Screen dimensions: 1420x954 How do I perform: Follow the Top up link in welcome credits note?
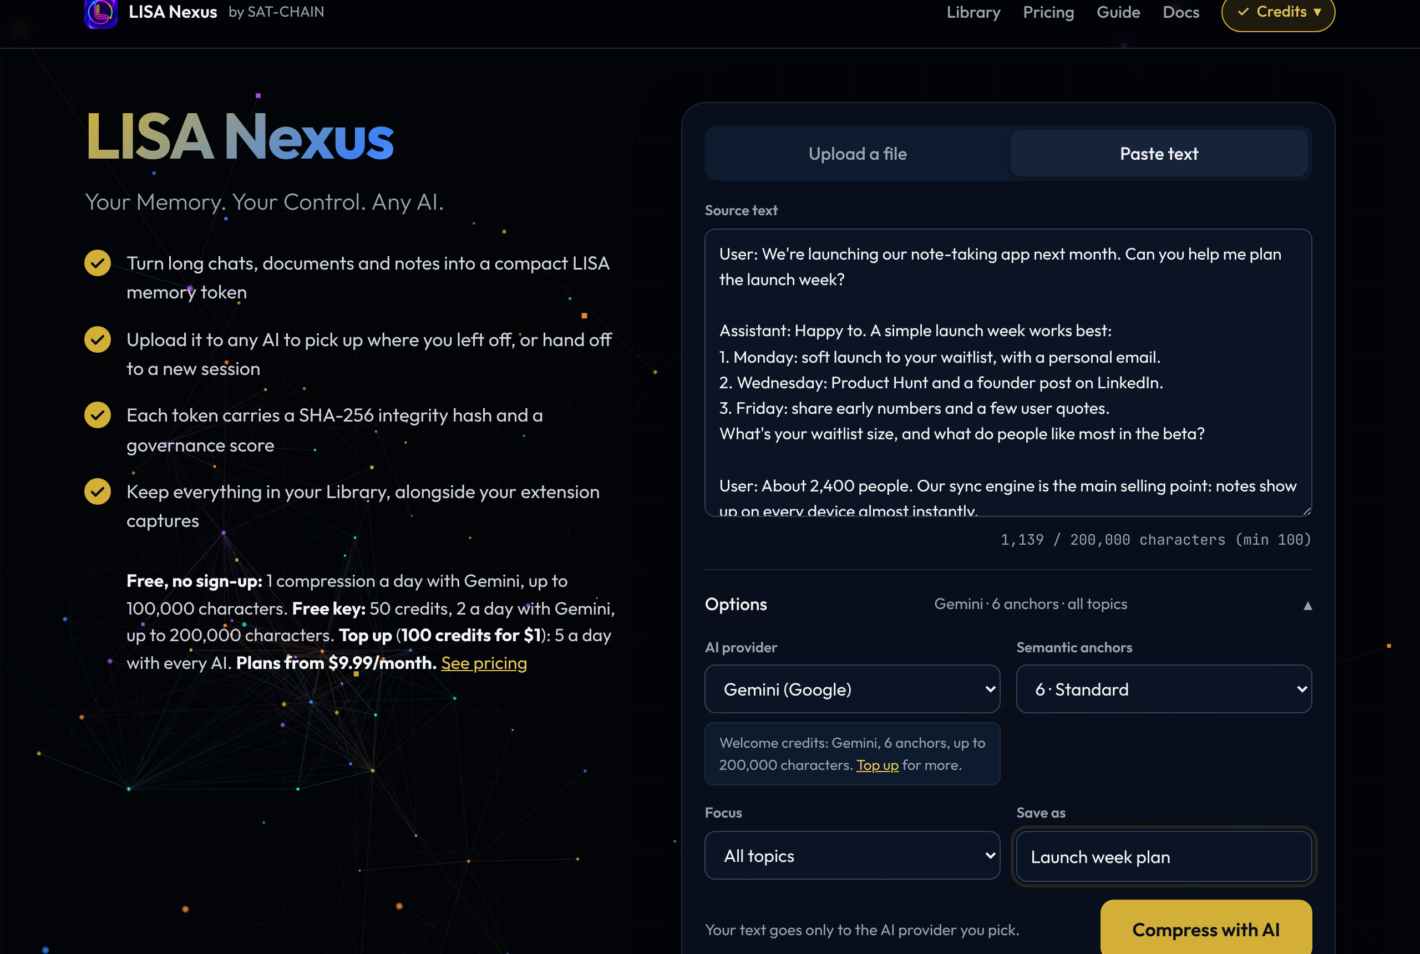(x=878, y=765)
